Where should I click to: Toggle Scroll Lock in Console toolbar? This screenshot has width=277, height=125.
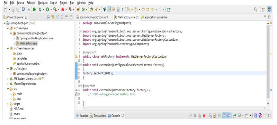[x=215, y=116]
